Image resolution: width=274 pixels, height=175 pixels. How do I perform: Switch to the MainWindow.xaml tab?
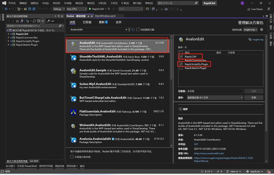click(105, 16)
